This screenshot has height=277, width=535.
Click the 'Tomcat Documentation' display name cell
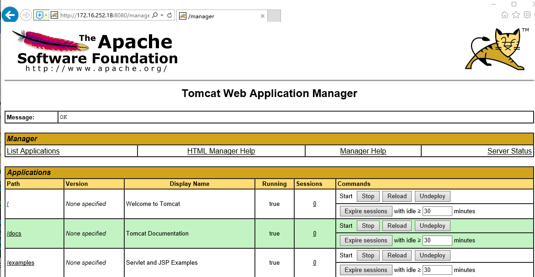pos(190,233)
